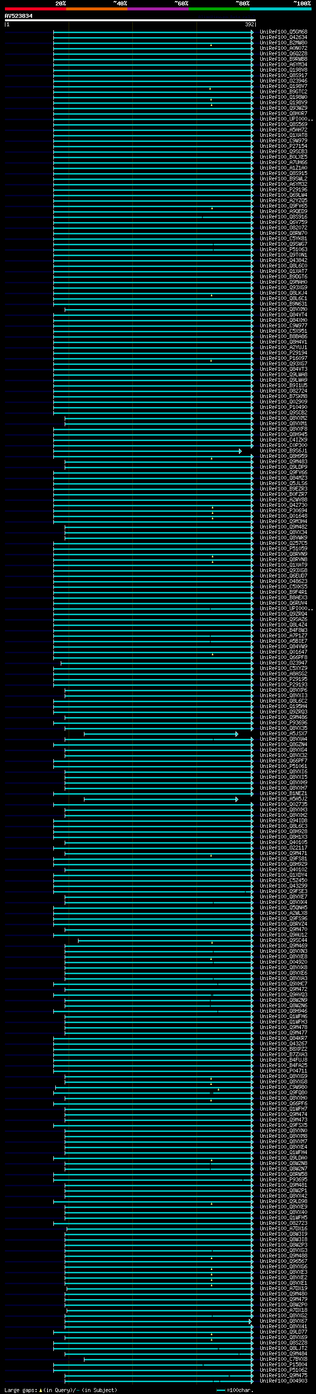Select hit label UniRef100_Q9M475
This screenshot has height=1394, width=316.
(x=283, y=1376)
